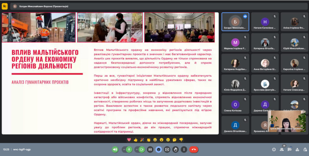Mute the microphone in the call bar

click(129, 149)
